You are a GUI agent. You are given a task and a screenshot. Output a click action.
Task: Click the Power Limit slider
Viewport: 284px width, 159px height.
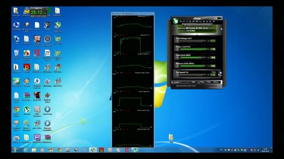point(193,49)
